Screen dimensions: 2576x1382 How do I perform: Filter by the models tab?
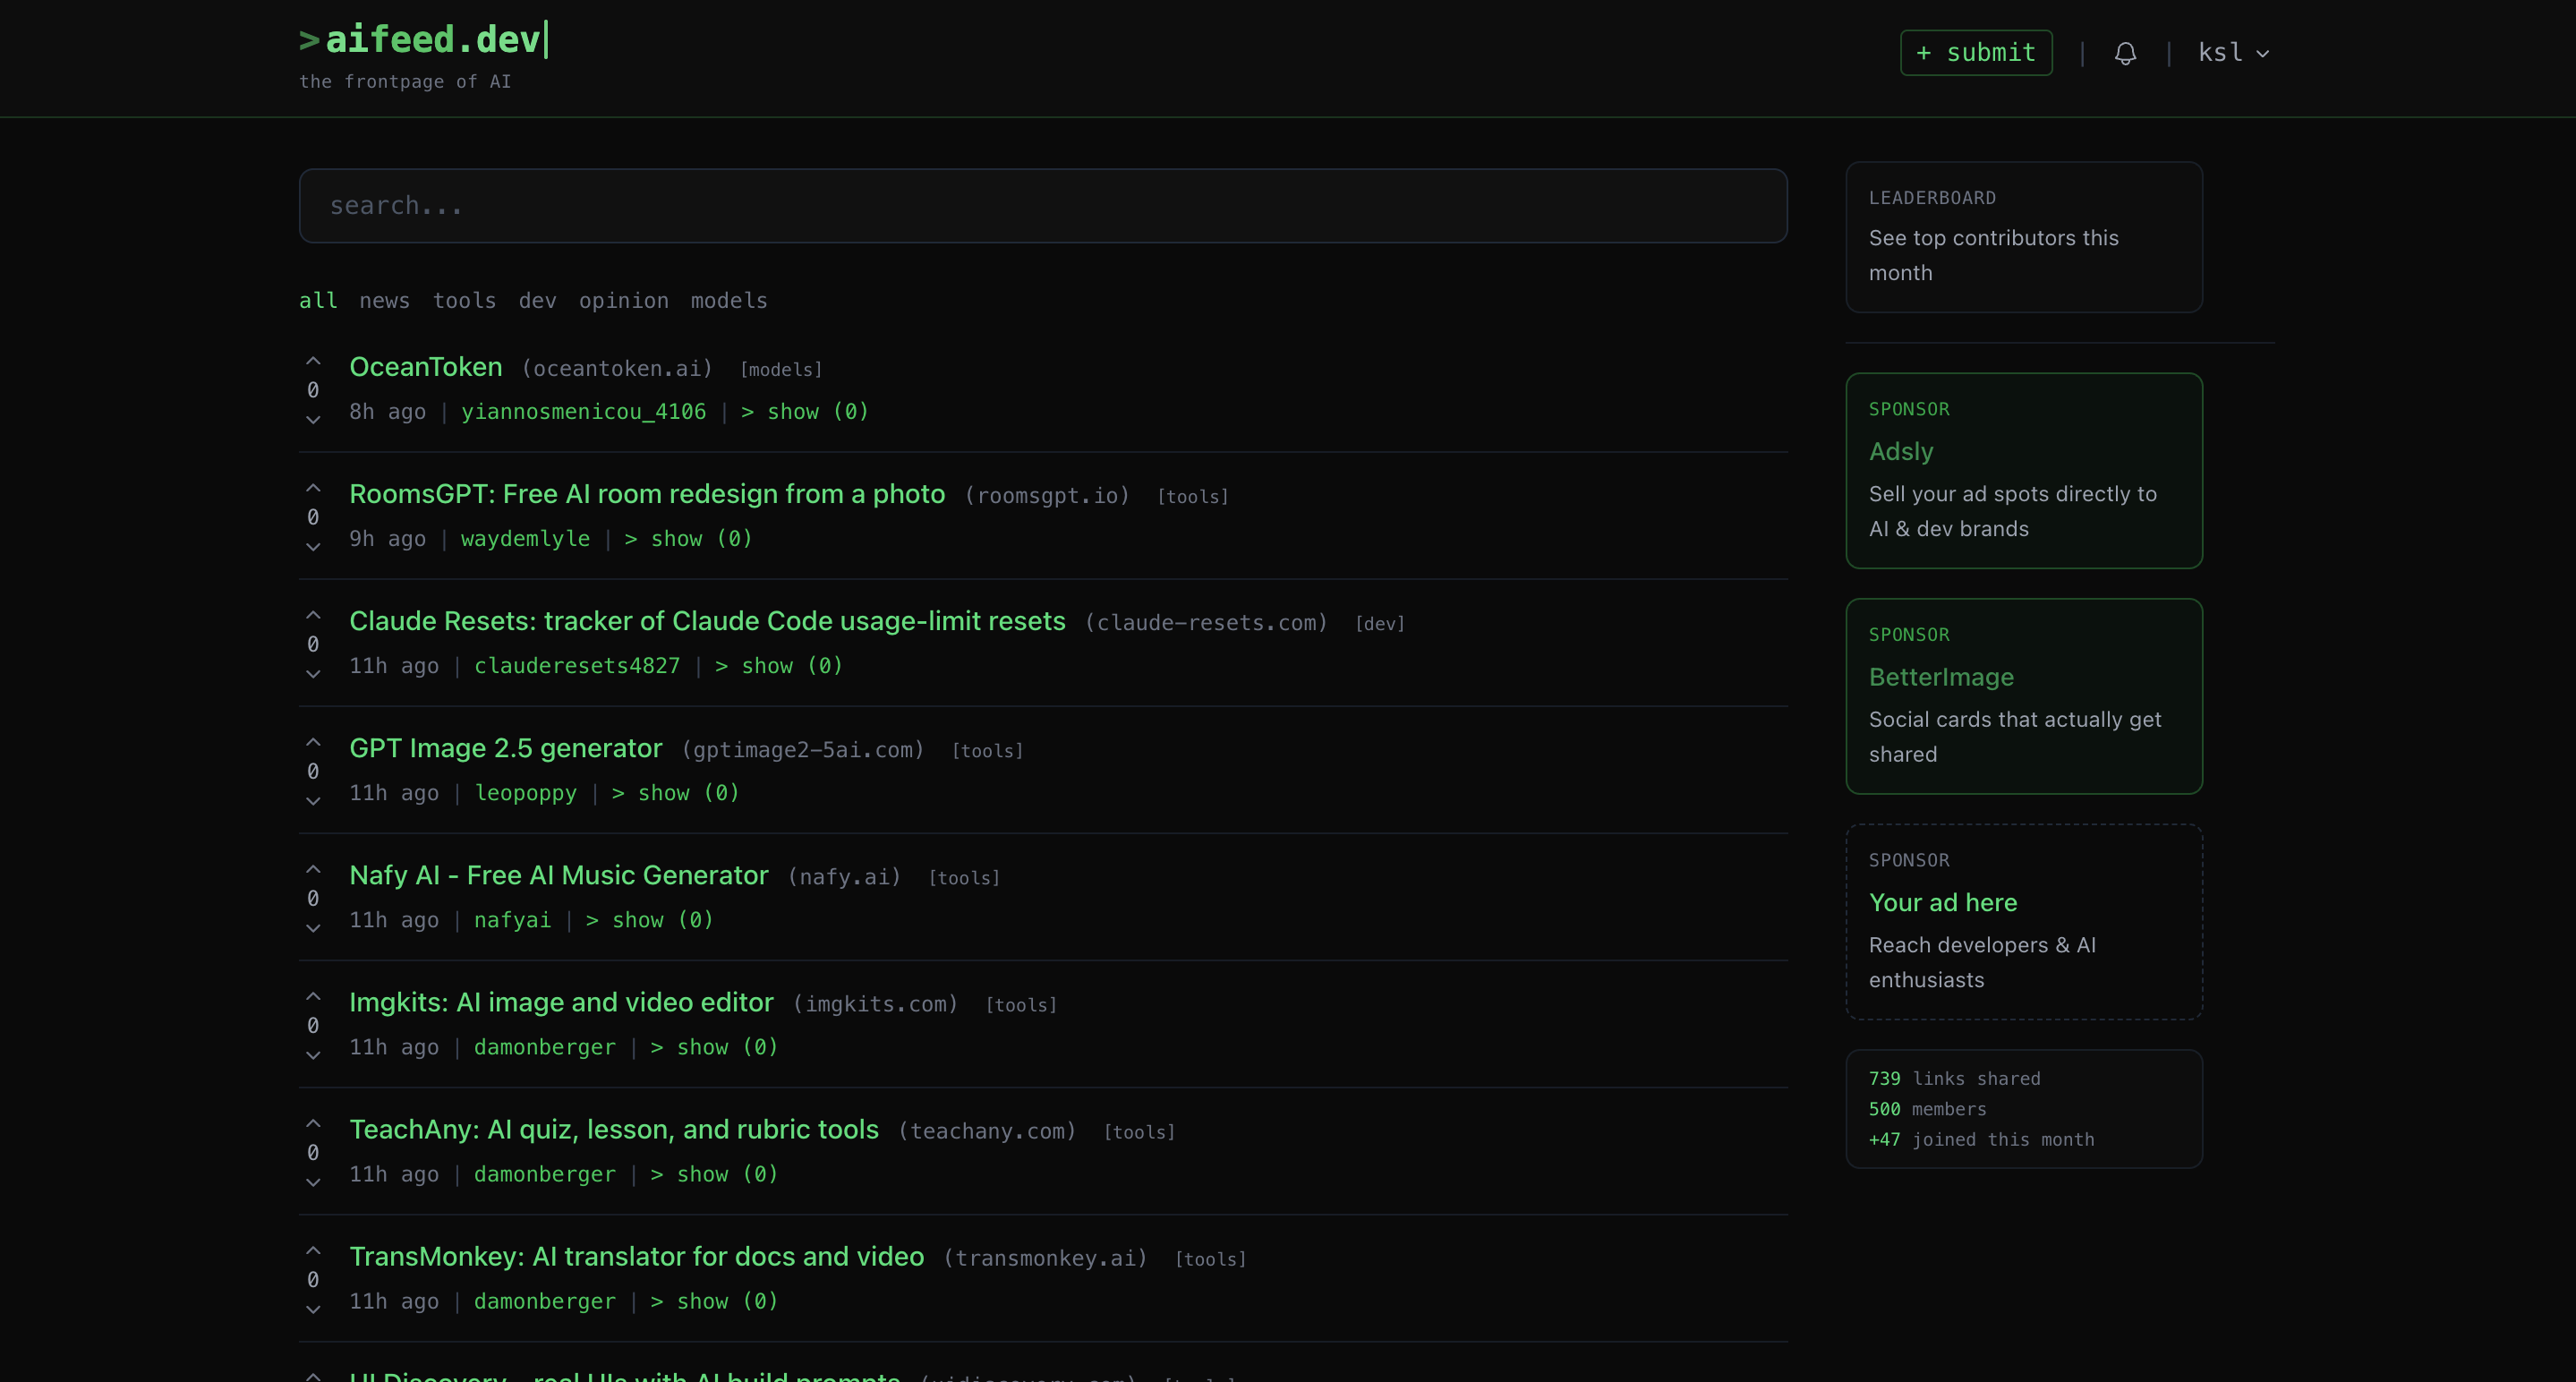click(x=729, y=301)
